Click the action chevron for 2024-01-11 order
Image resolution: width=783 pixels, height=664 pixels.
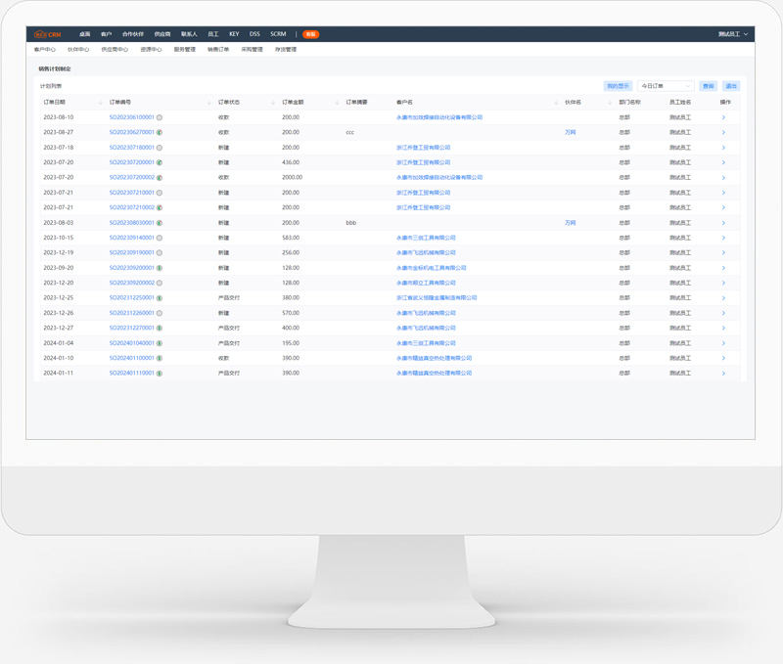(x=723, y=374)
